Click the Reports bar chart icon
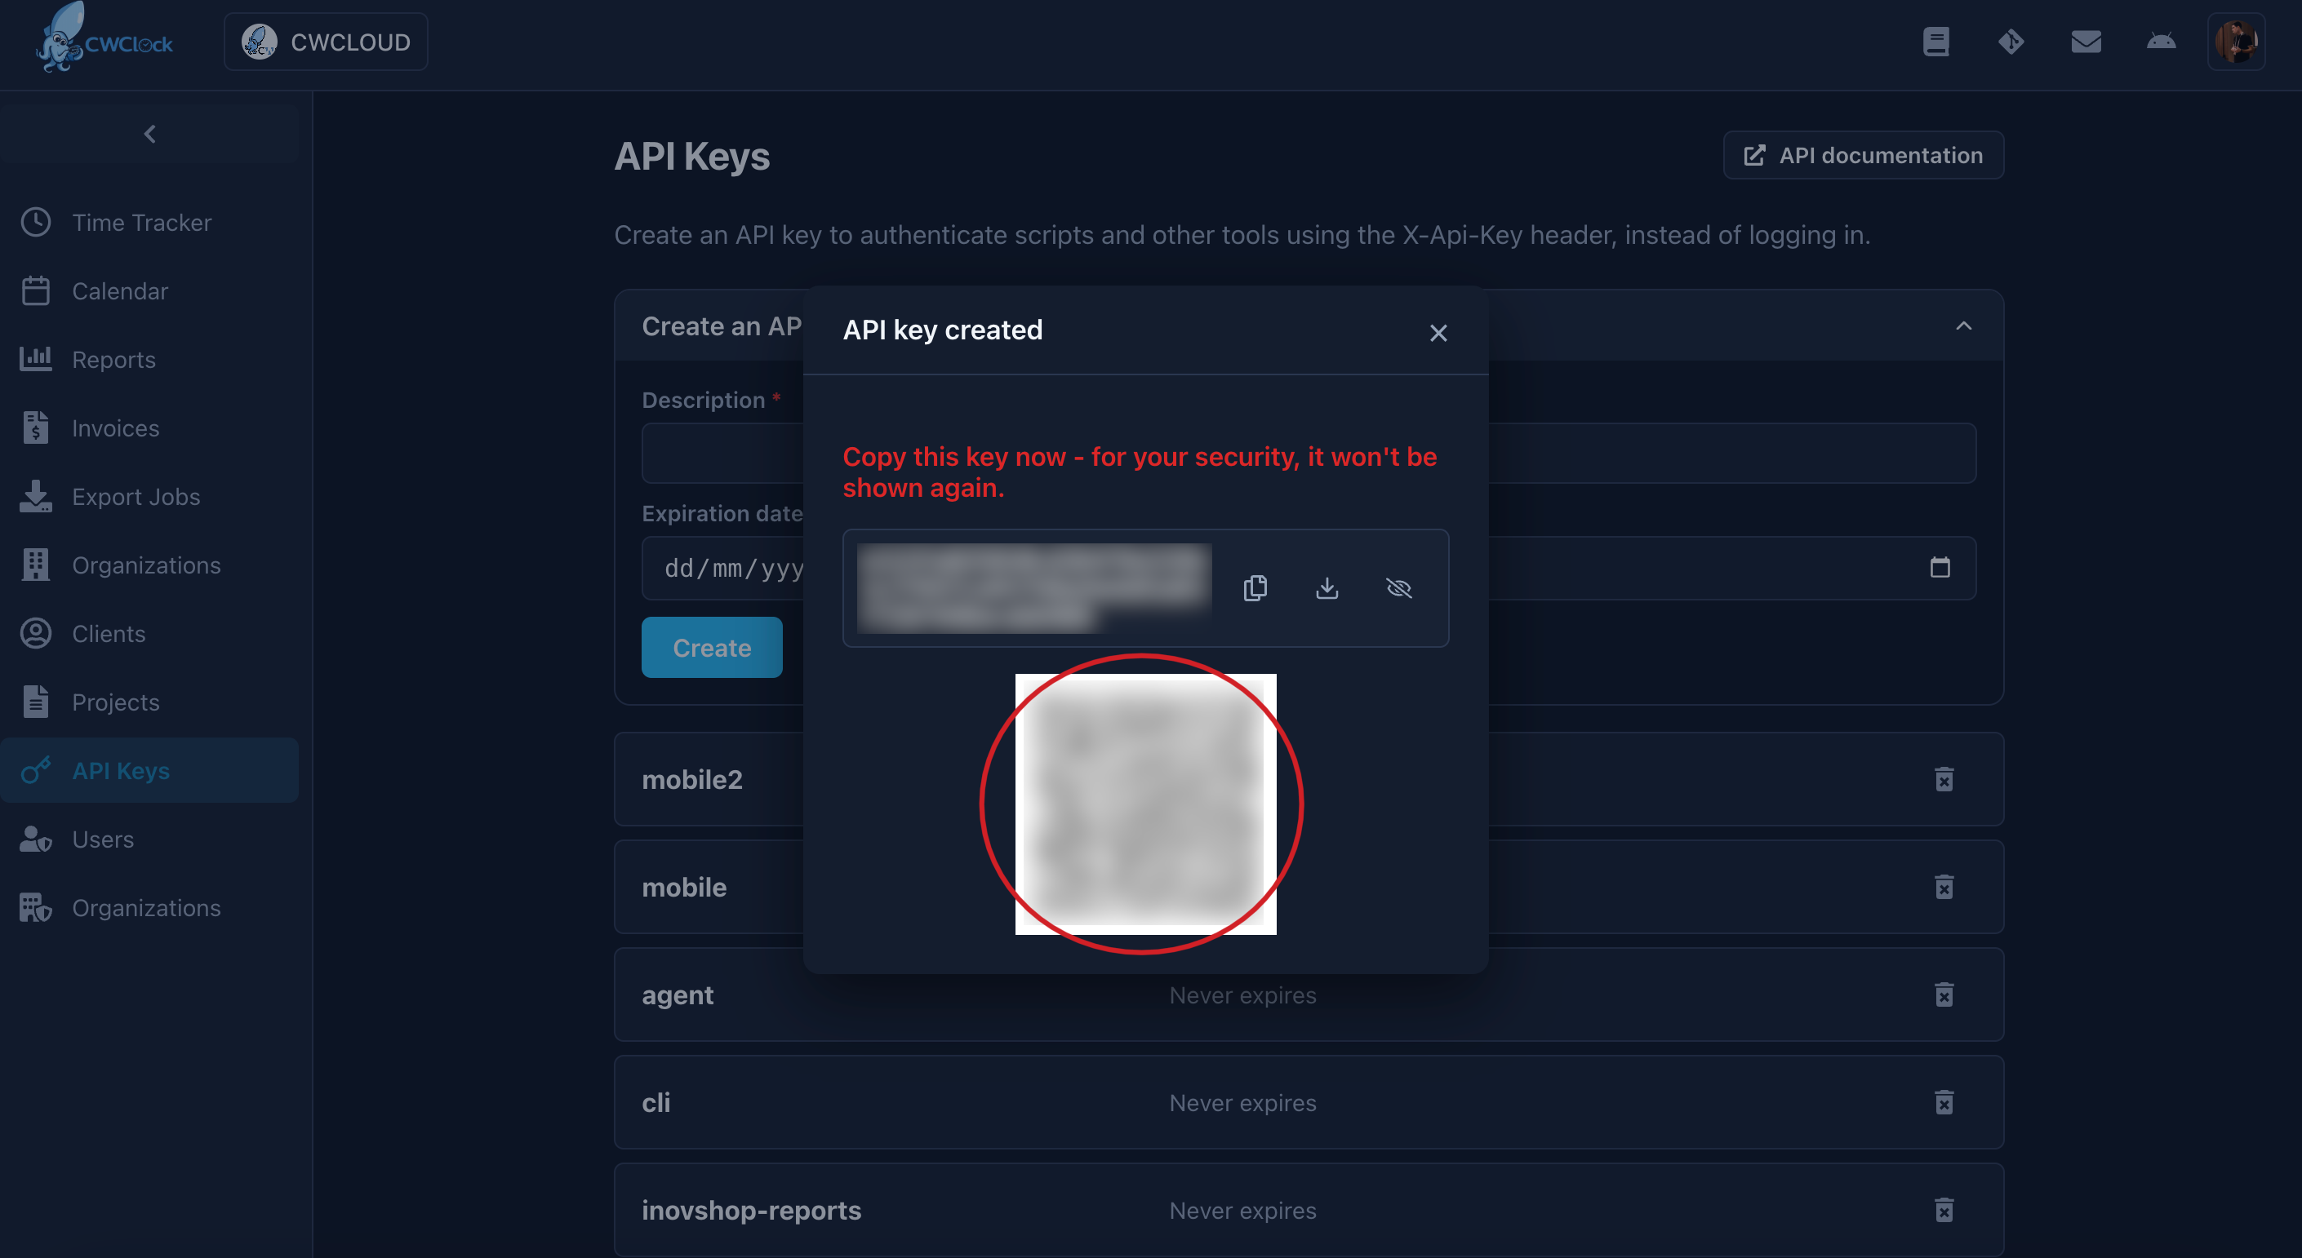Image resolution: width=2302 pixels, height=1258 pixels. tap(36, 359)
